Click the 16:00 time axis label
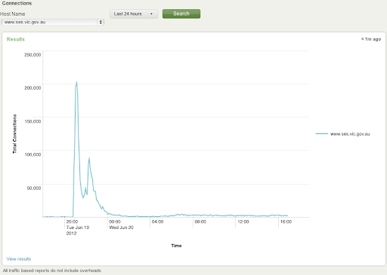 (x=286, y=222)
